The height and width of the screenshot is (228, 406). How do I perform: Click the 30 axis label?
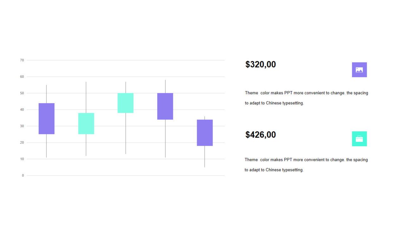click(x=22, y=126)
